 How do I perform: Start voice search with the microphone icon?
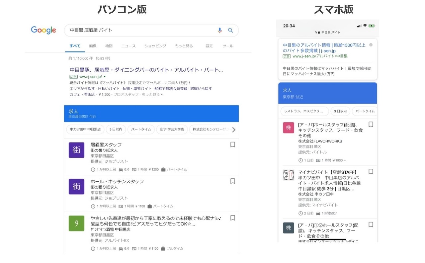(219, 30)
